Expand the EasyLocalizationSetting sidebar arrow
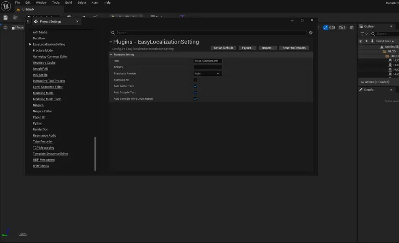399x243 pixels. point(30,44)
